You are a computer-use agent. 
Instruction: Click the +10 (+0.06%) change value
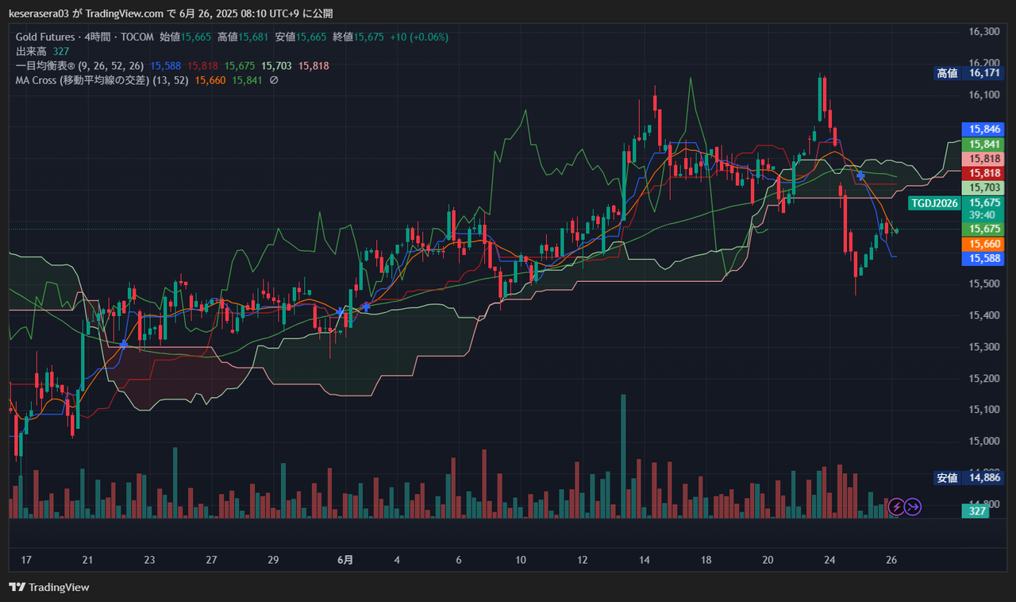coord(419,37)
